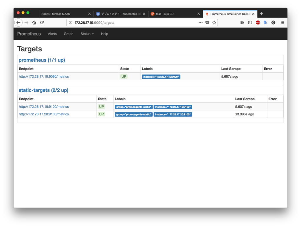Click instance="172.28.17.20:9100" label
The width and height of the screenshot is (301, 227).
(x=173, y=114)
